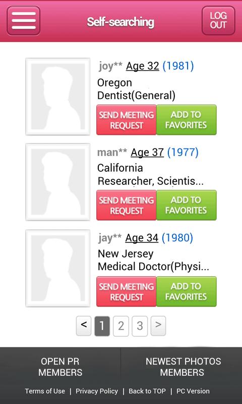Open the OPEN PR MEMBERS tab

(60, 367)
